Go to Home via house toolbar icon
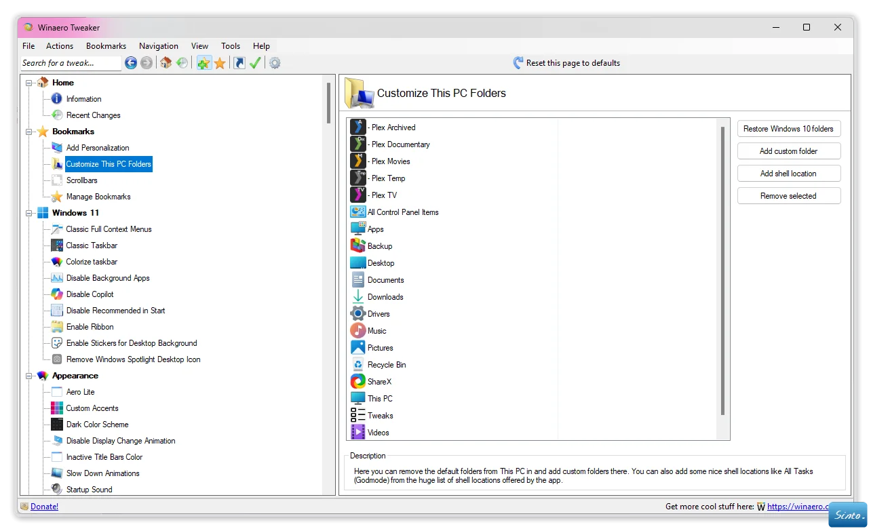 166,63
